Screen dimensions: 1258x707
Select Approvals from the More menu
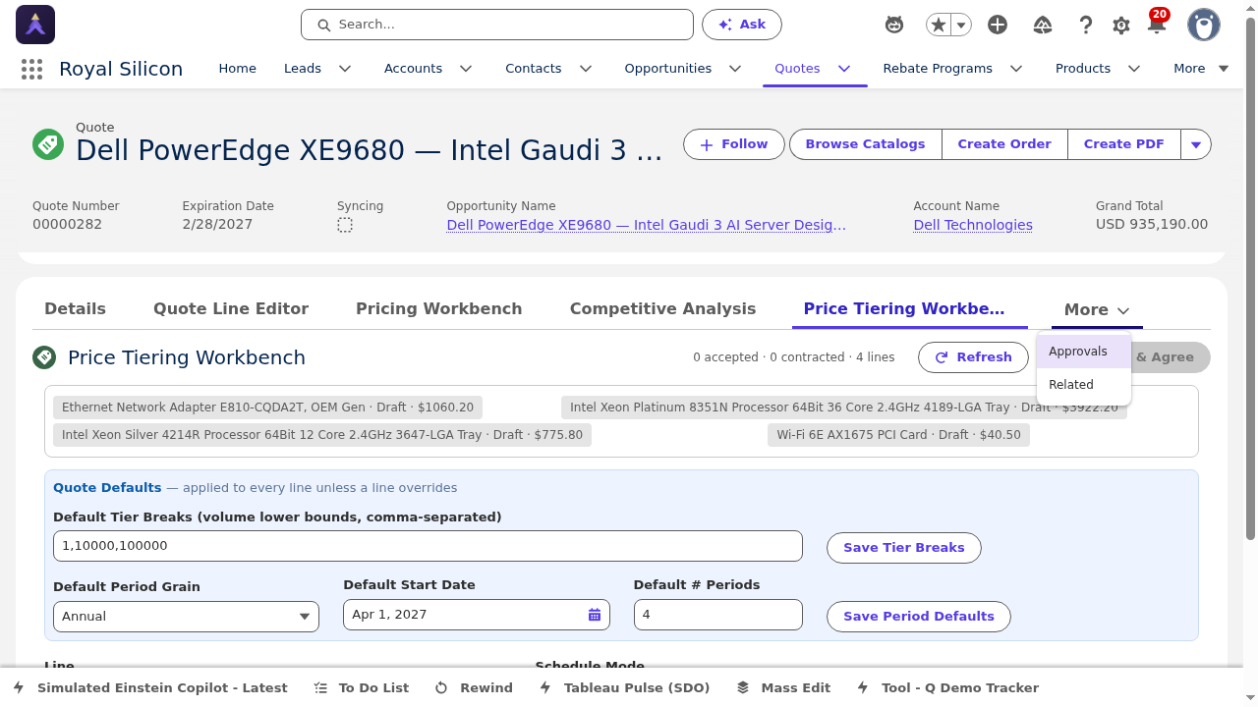coord(1084,352)
